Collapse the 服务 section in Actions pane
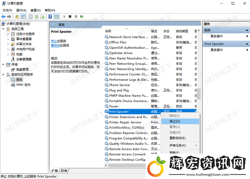The width and height of the screenshot is (250, 179). tap(247, 30)
